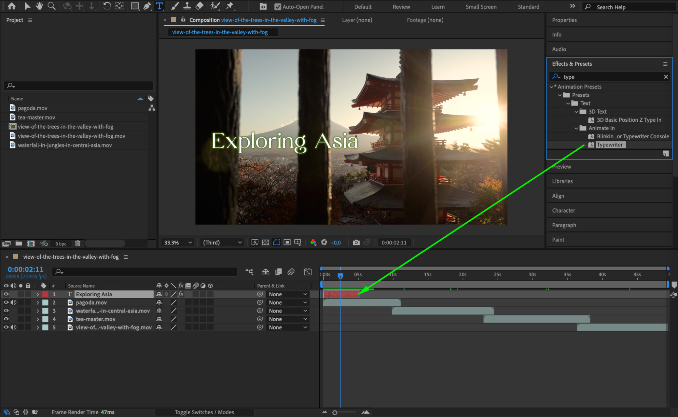Select the Zoom tool in toolbar
The image size is (678, 417).
[x=52, y=6]
